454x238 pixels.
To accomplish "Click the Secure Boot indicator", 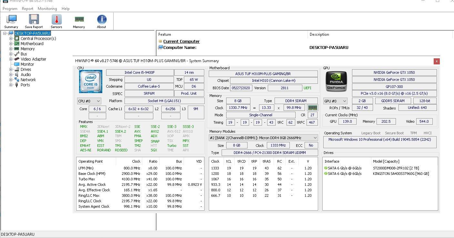I will click(394, 133).
